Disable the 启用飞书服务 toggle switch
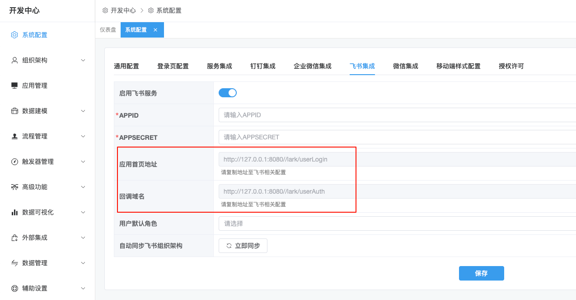This screenshot has width=576, height=300. click(x=227, y=93)
